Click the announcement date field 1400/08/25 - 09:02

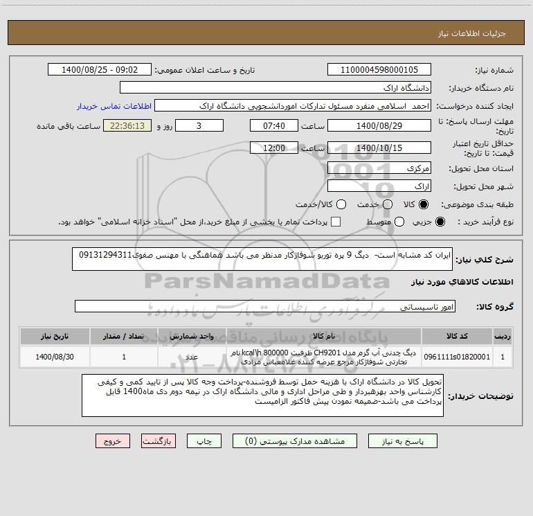(100, 70)
